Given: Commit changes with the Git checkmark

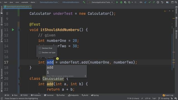Looking at the screenshot, I should (150, 2).
